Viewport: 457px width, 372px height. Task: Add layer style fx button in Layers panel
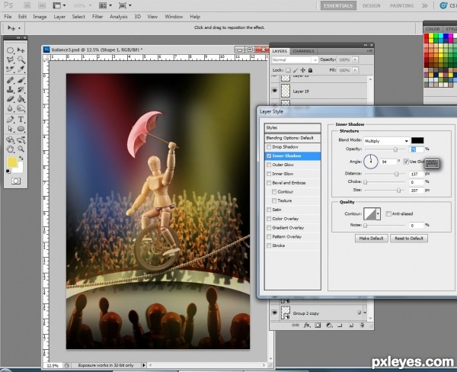point(307,325)
